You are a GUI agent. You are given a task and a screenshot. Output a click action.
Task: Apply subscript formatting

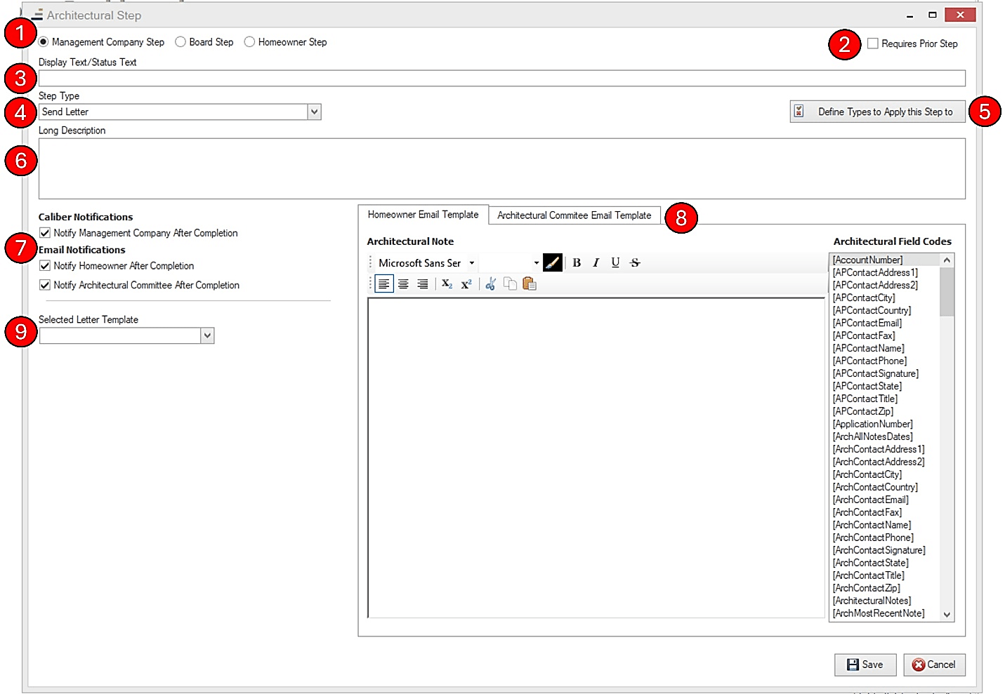point(447,284)
